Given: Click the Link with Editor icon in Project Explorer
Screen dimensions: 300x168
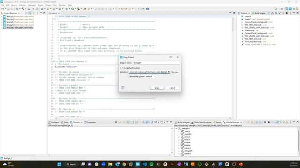Looking at the screenshot, I should (30, 13).
